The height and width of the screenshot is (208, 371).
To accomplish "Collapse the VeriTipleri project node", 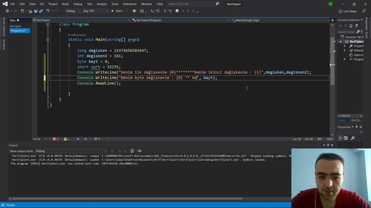I will (341, 42).
